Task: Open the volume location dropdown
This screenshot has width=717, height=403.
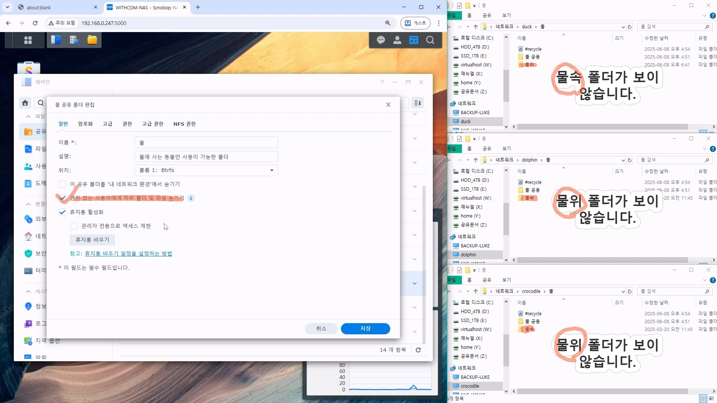Action: [x=271, y=170]
